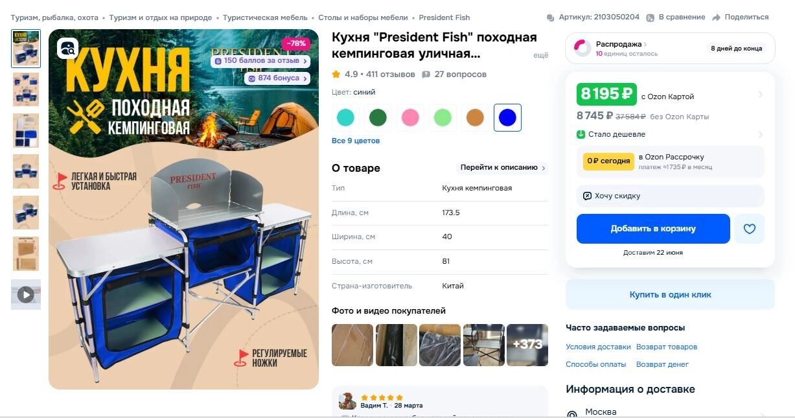The image size is (795, 418).
Task: Open 'Столы и наборы мебели' breadcrumb
Action: 363,17
